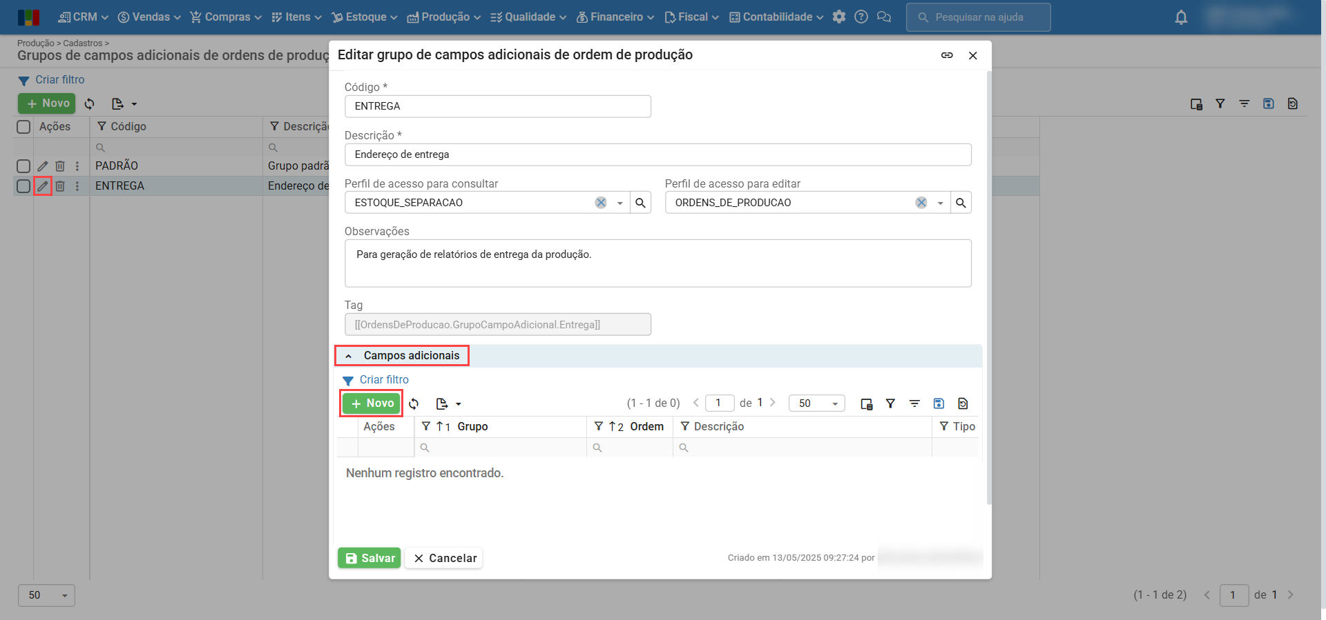1326x620 pixels.
Task: Open the edit access profile dropdown arrow
Action: [x=940, y=203]
